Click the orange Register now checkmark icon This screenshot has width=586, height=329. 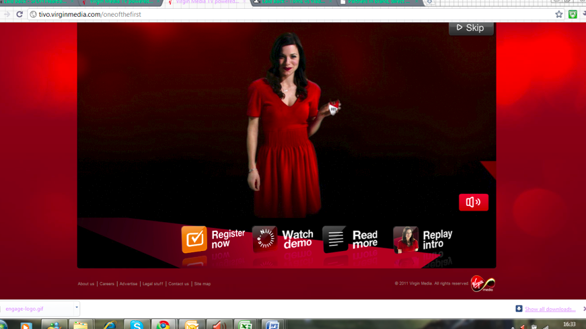point(194,240)
